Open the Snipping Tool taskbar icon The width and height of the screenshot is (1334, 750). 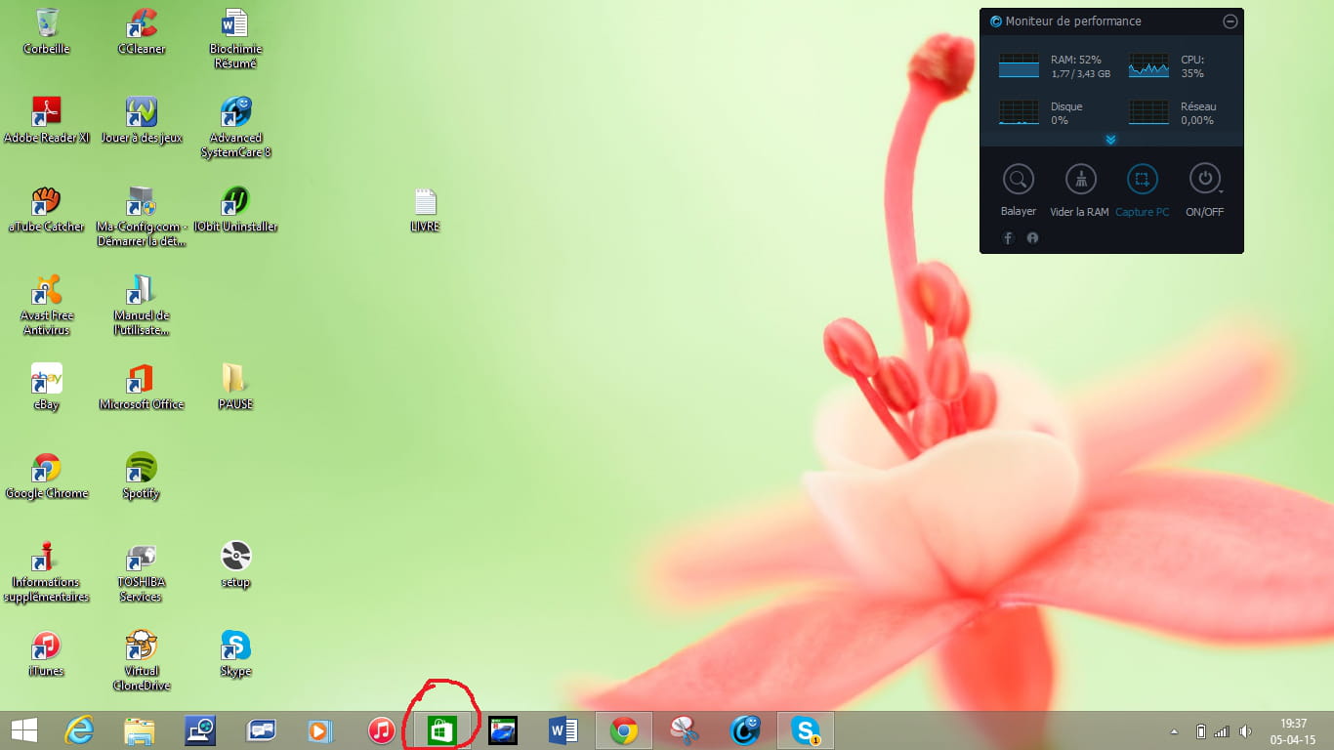pyautogui.click(x=685, y=730)
